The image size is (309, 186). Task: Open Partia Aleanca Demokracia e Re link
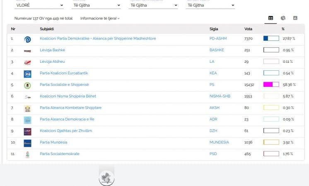67,119
